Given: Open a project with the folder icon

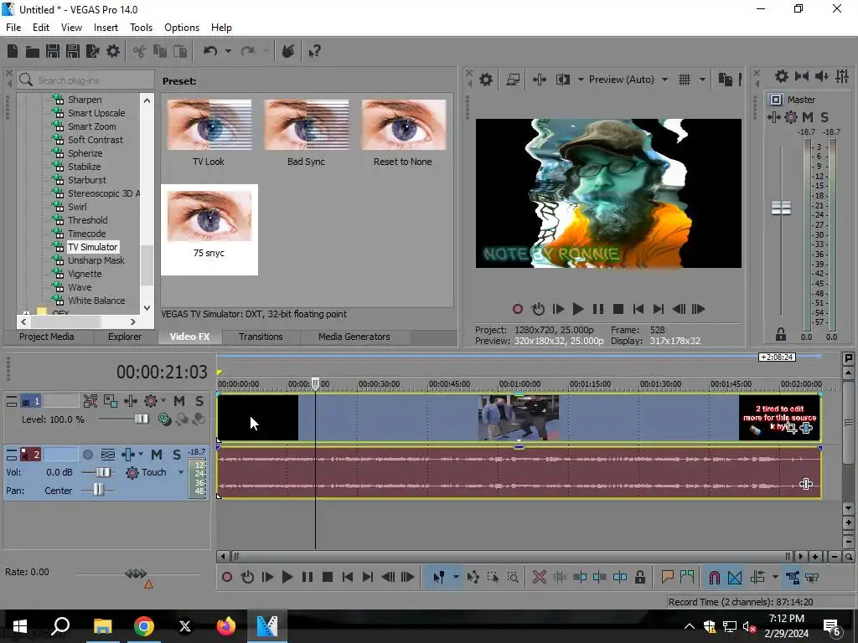Looking at the screenshot, I should point(33,51).
